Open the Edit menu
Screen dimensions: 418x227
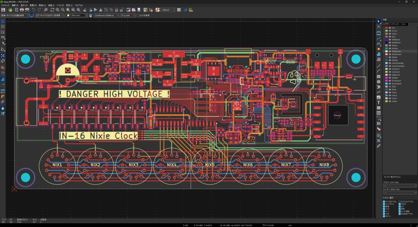(x=15, y=5)
